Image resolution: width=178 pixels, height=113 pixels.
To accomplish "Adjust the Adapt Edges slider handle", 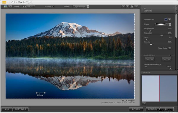I will point(150,31).
